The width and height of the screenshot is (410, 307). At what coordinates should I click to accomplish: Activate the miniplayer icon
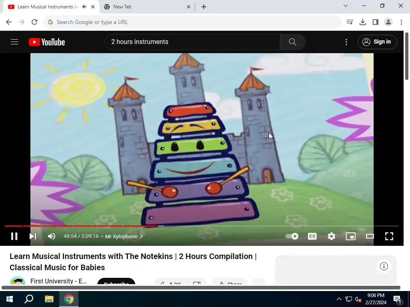pos(351,236)
